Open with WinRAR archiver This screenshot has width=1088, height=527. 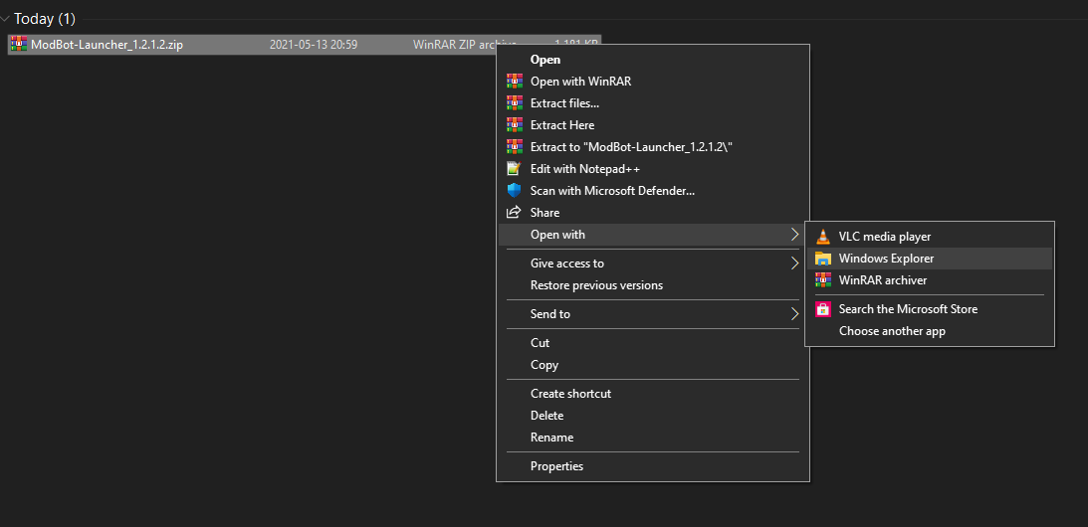tap(930, 280)
